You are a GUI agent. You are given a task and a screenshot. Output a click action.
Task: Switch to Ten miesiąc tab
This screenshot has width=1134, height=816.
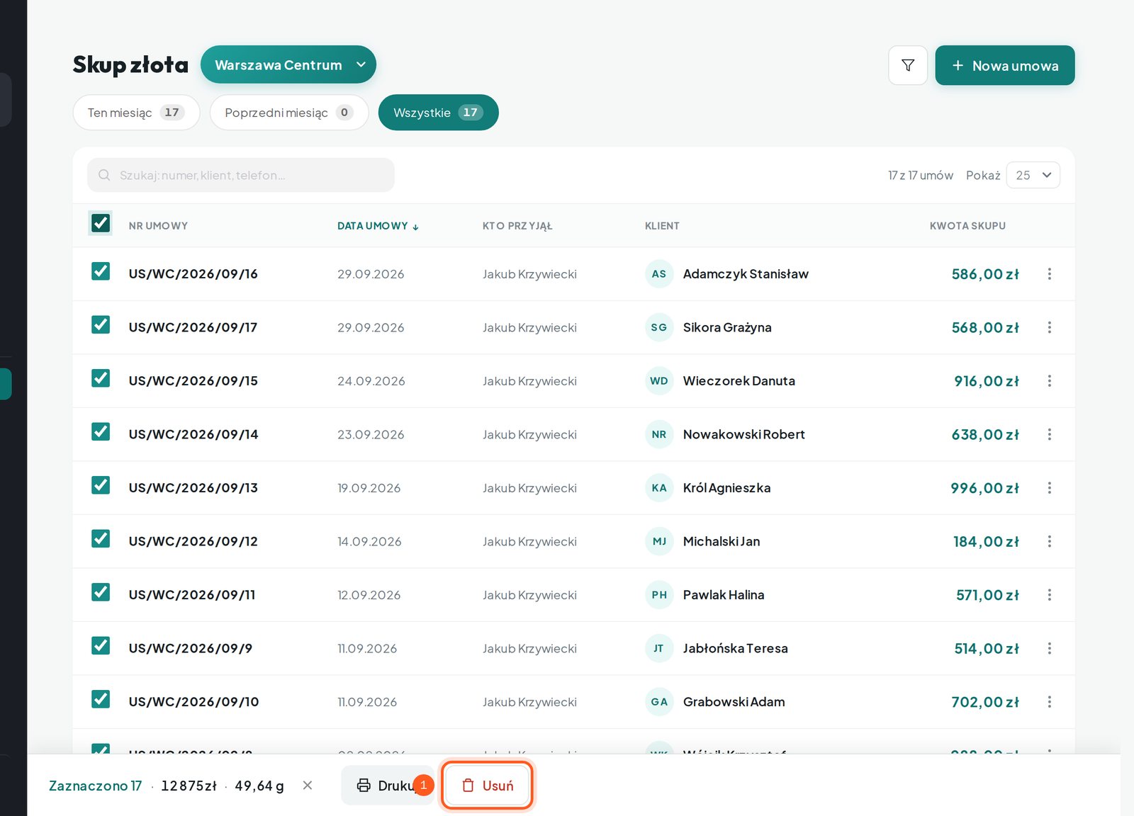[136, 113]
